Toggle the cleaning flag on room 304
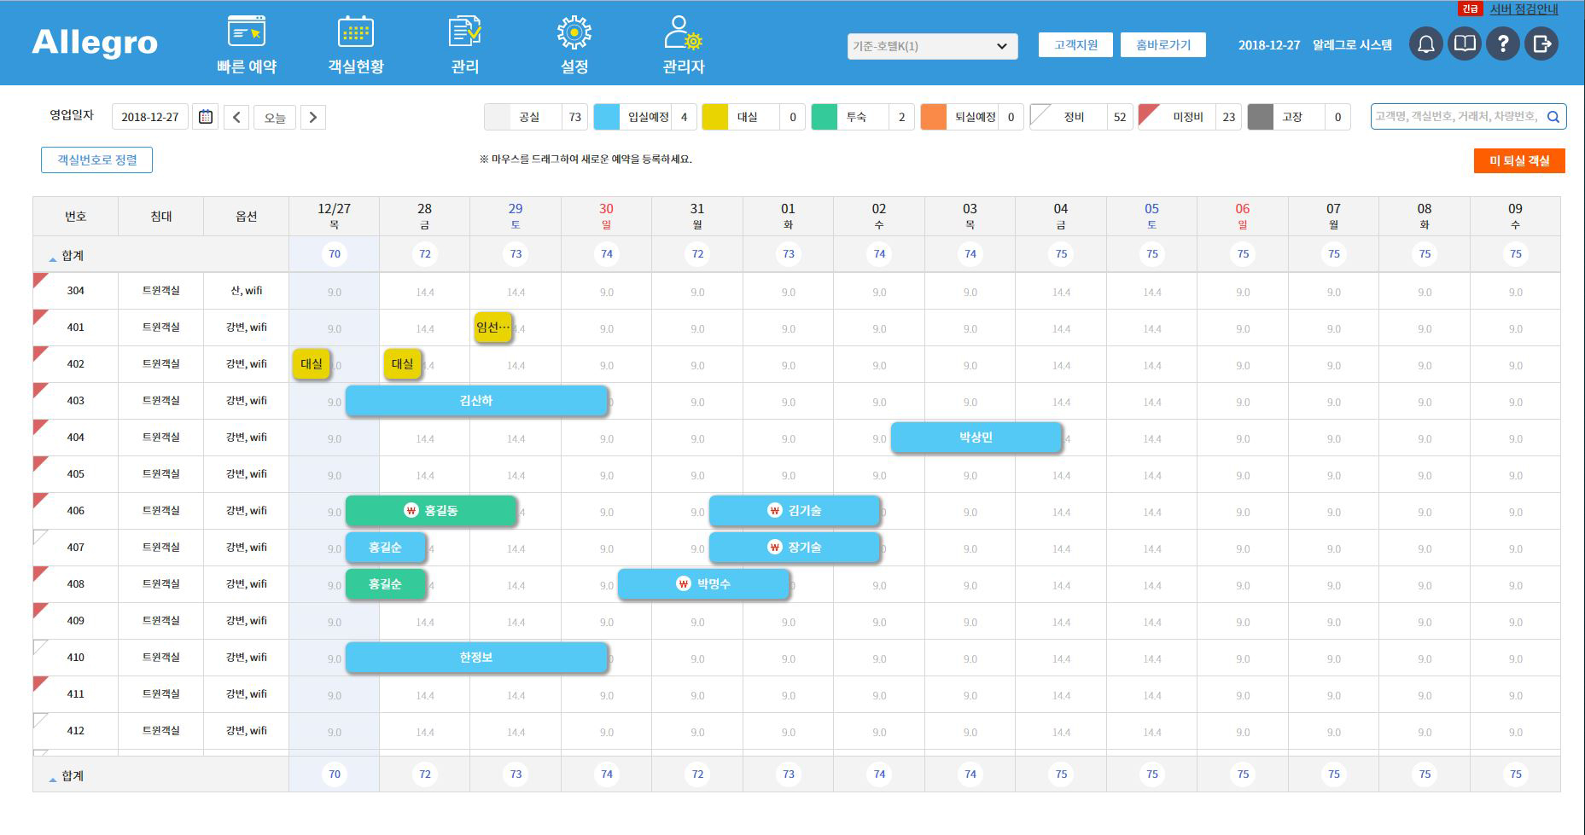The height and width of the screenshot is (835, 1585). coord(39,279)
